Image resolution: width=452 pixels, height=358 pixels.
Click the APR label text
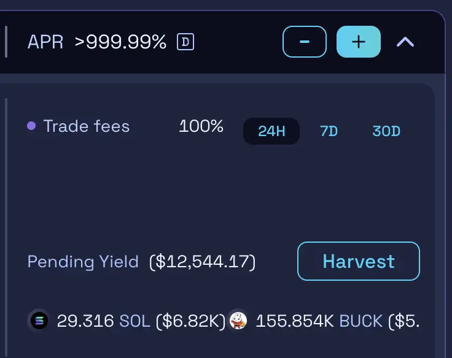click(x=45, y=42)
